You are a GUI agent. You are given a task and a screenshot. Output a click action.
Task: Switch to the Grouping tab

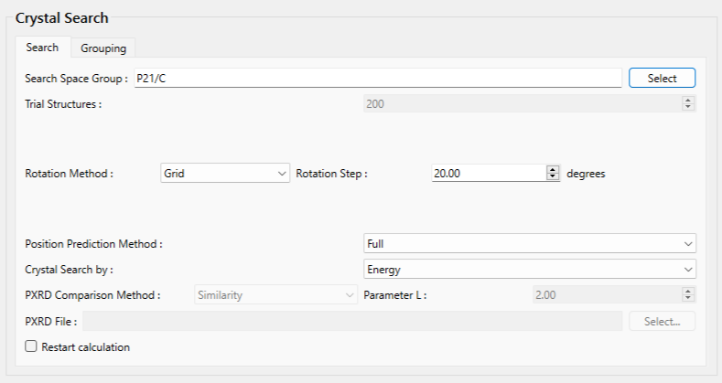coord(102,48)
